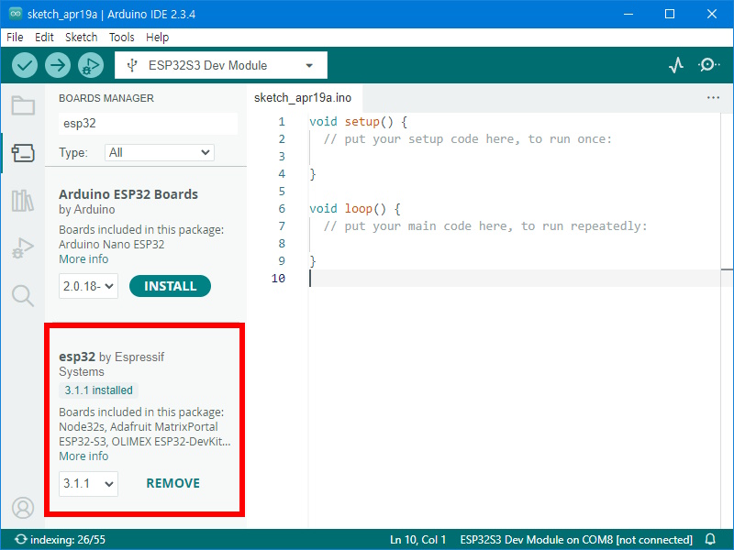Viewport: 734px width, 550px height.
Task: Open the Tools menu
Action: click(x=122, y=38)
